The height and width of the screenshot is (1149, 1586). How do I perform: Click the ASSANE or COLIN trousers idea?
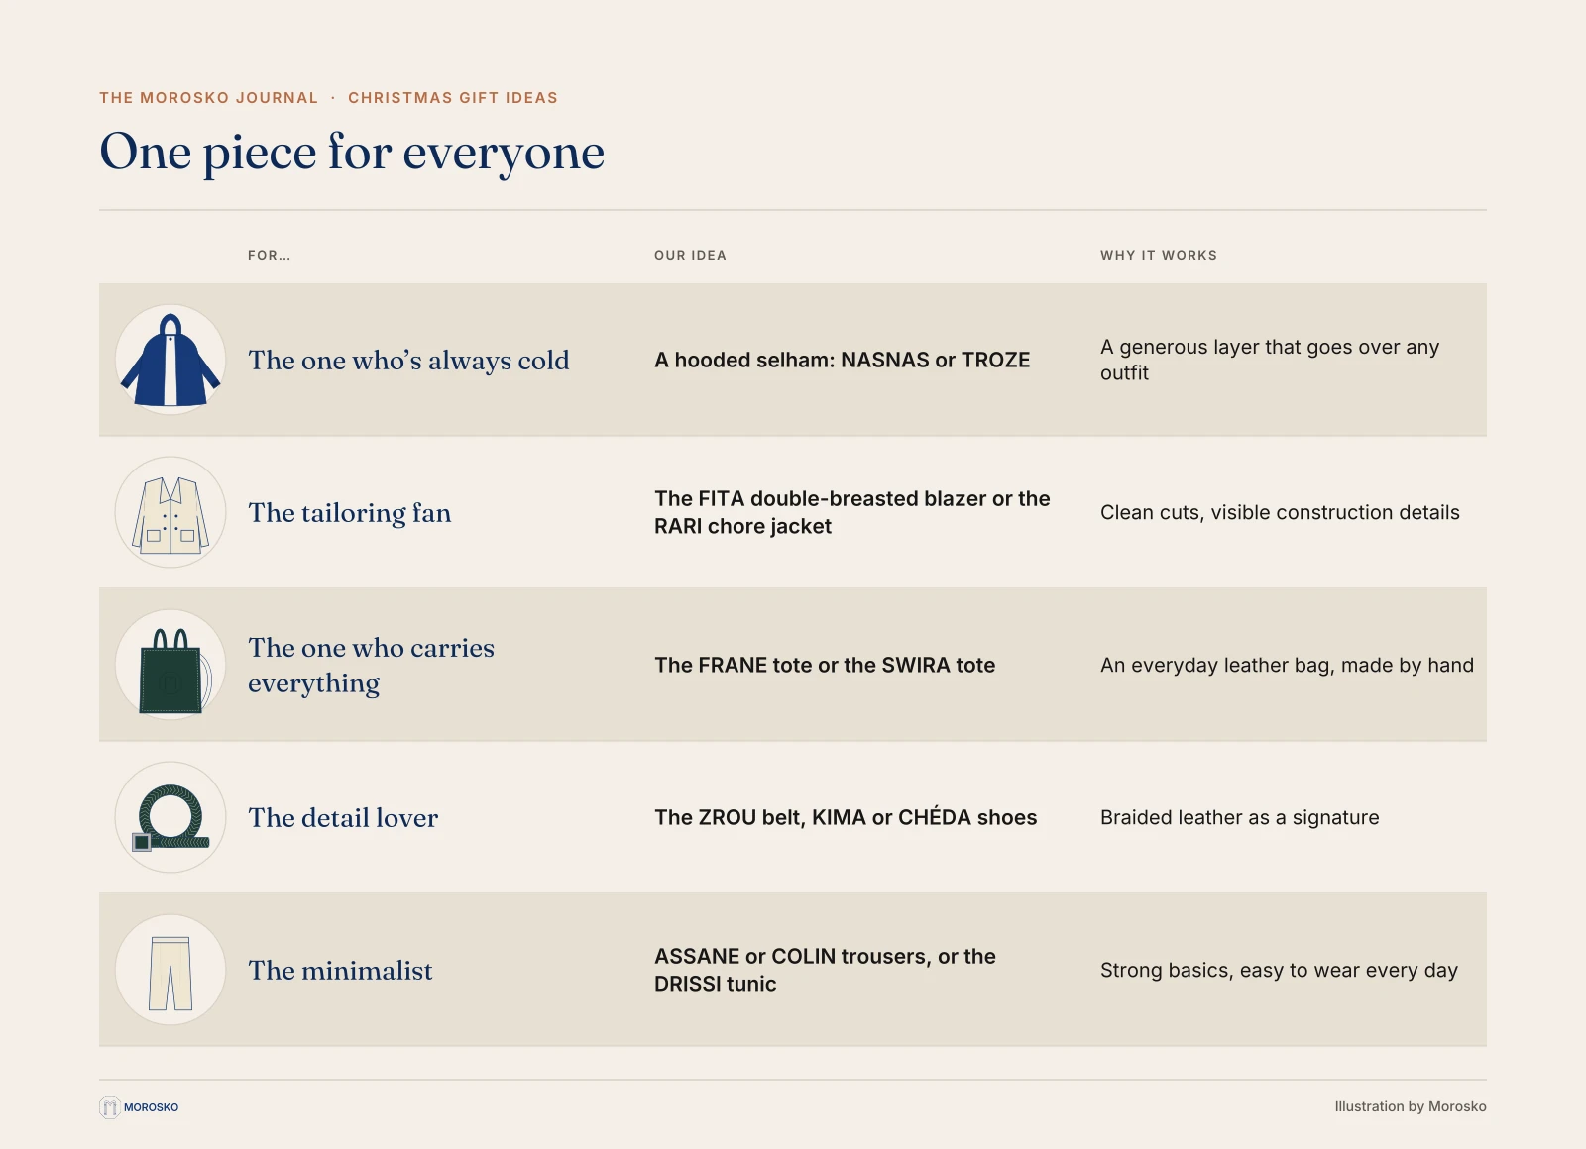(x=825, y=970)
